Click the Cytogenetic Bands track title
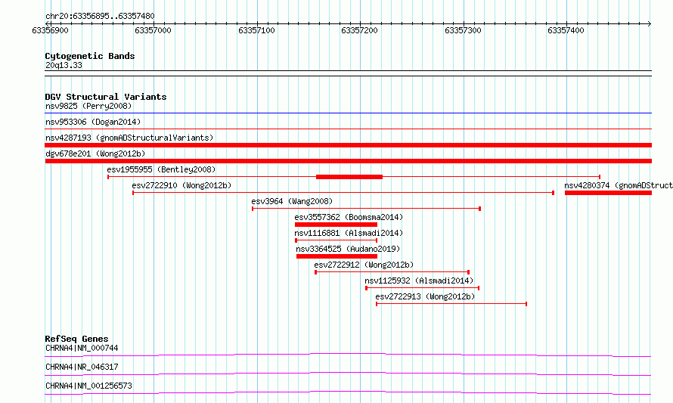 [x=90, y=56]
